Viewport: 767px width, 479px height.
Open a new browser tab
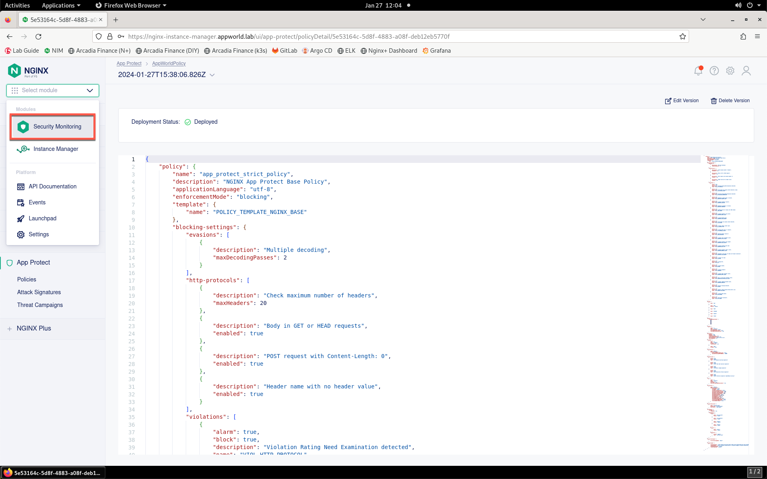click(115, 20)
